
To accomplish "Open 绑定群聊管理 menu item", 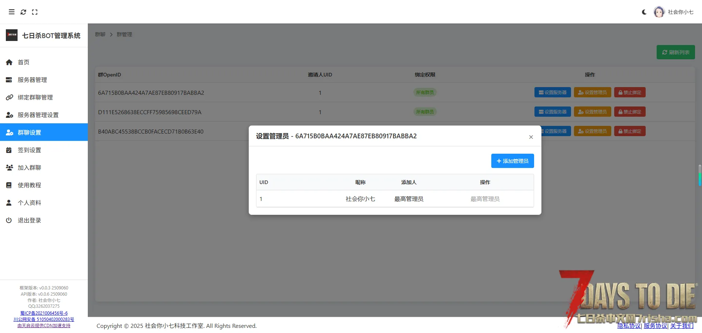I will [x=44, y=97].
